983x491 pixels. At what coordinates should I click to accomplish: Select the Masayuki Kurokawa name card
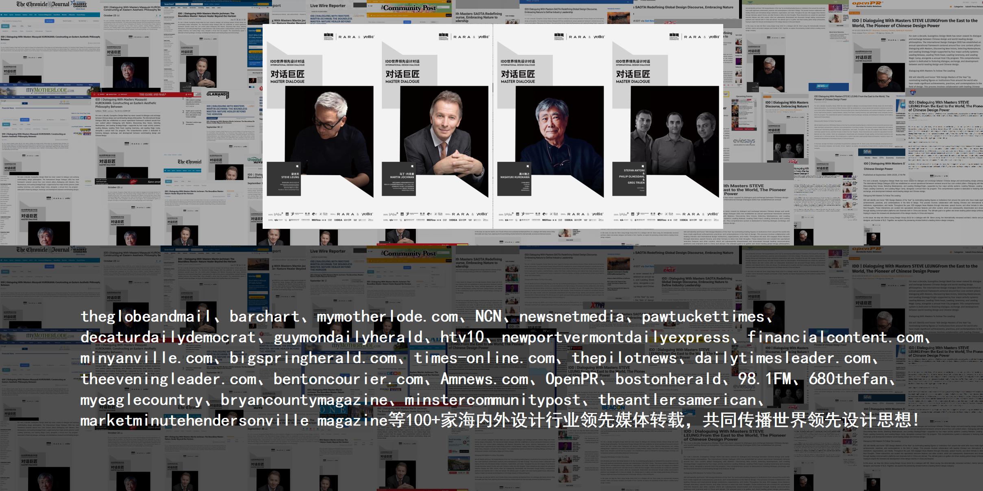[x=515, y=179]
